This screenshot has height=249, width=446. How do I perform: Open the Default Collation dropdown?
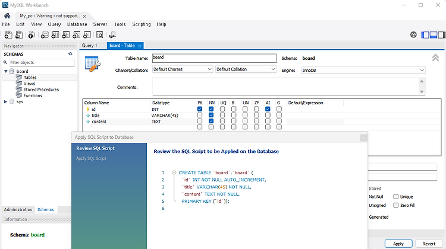click(246, 69)
